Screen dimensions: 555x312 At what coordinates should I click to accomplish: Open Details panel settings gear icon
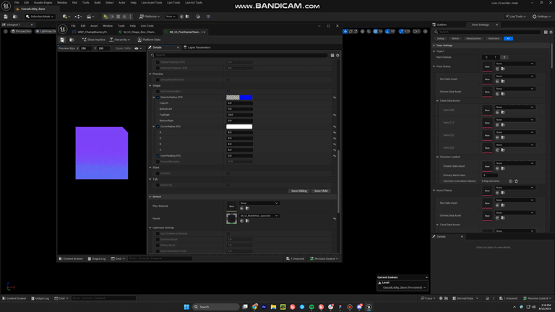337,55
